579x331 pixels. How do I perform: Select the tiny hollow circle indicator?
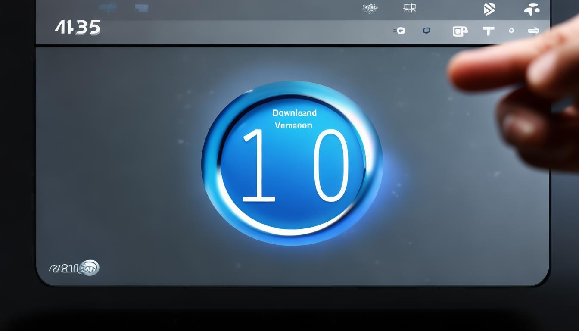click(x=511, y=31)
